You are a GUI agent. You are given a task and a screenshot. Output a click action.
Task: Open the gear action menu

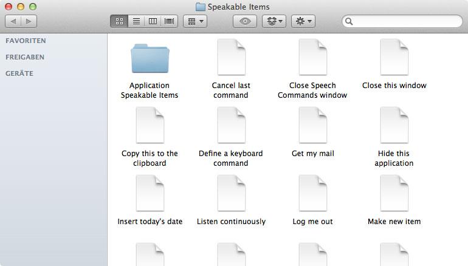pyautogui.click(x=303, y=21)
